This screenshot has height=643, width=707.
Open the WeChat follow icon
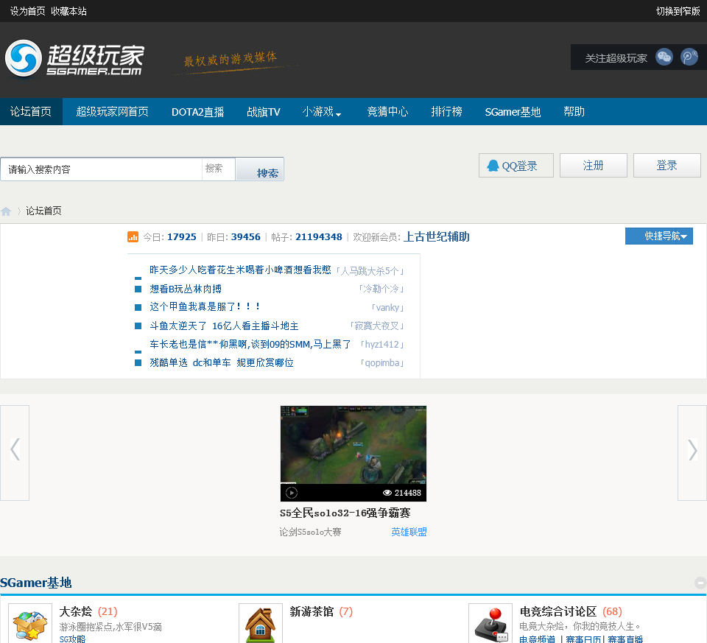(664, 57)
